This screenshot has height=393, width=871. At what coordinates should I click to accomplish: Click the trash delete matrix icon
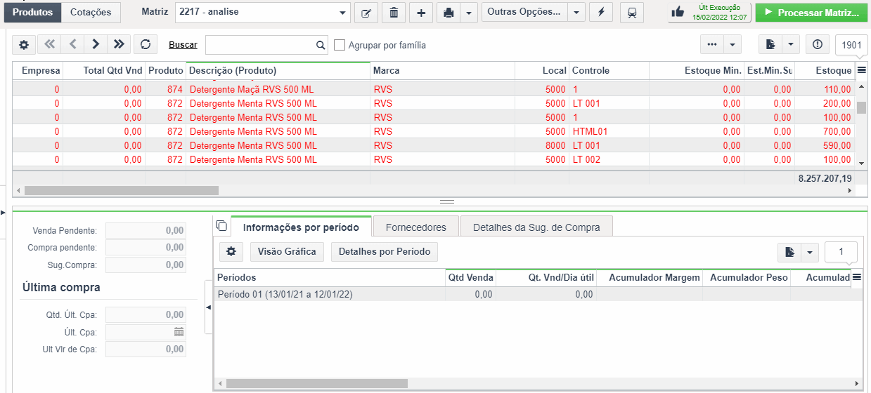coord(394,13)
